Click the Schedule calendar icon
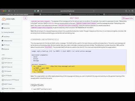The height and width of the screenshot is (101, 135). click(3, 49)
